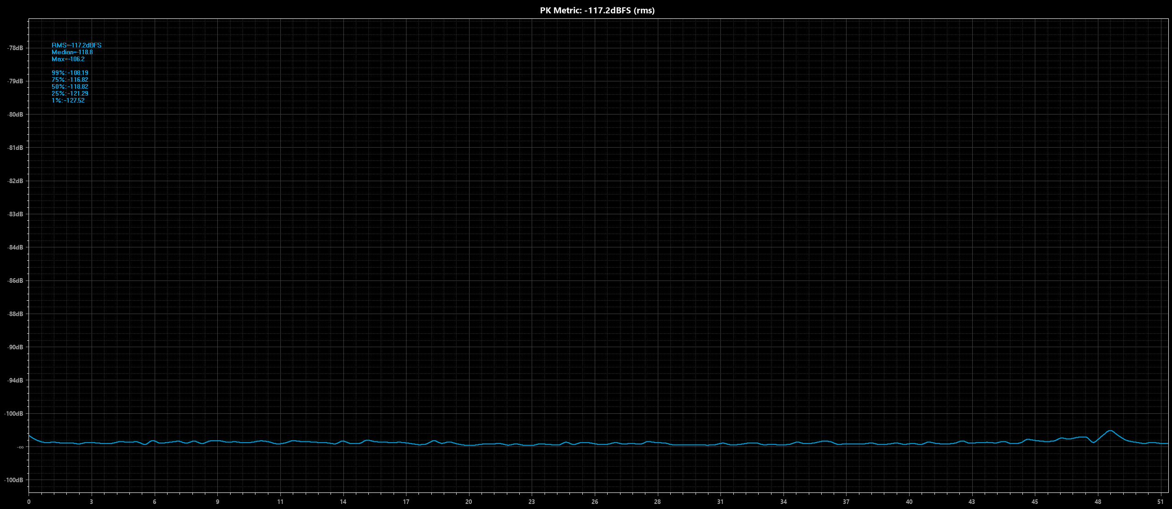This screenshot has height=509, width=1172.
Task: Select the "20" x-axis tick label
Action: tap(469, 502)
